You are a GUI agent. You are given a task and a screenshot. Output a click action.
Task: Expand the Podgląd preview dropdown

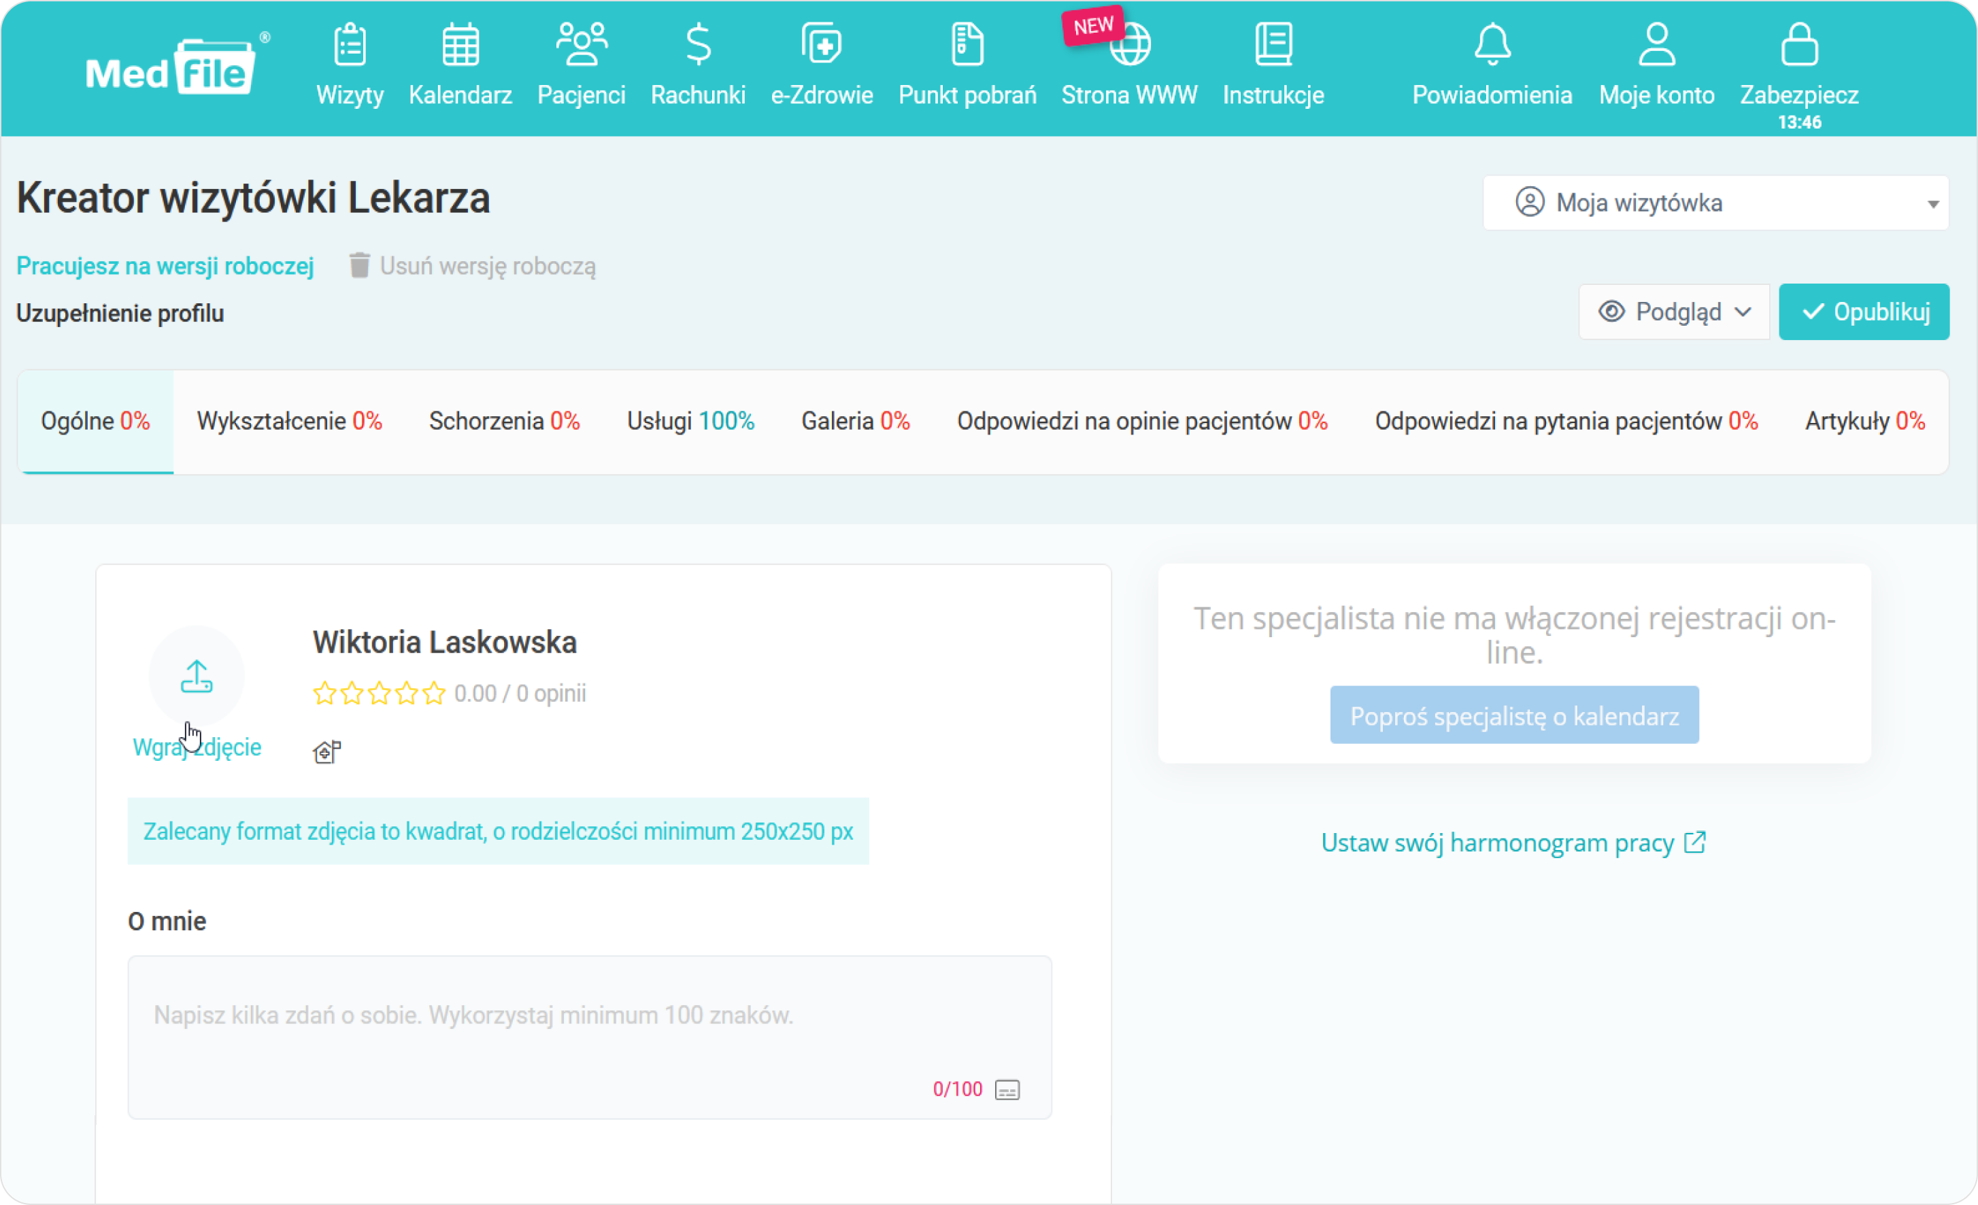pyautogui.click(x=1674, y=311)
